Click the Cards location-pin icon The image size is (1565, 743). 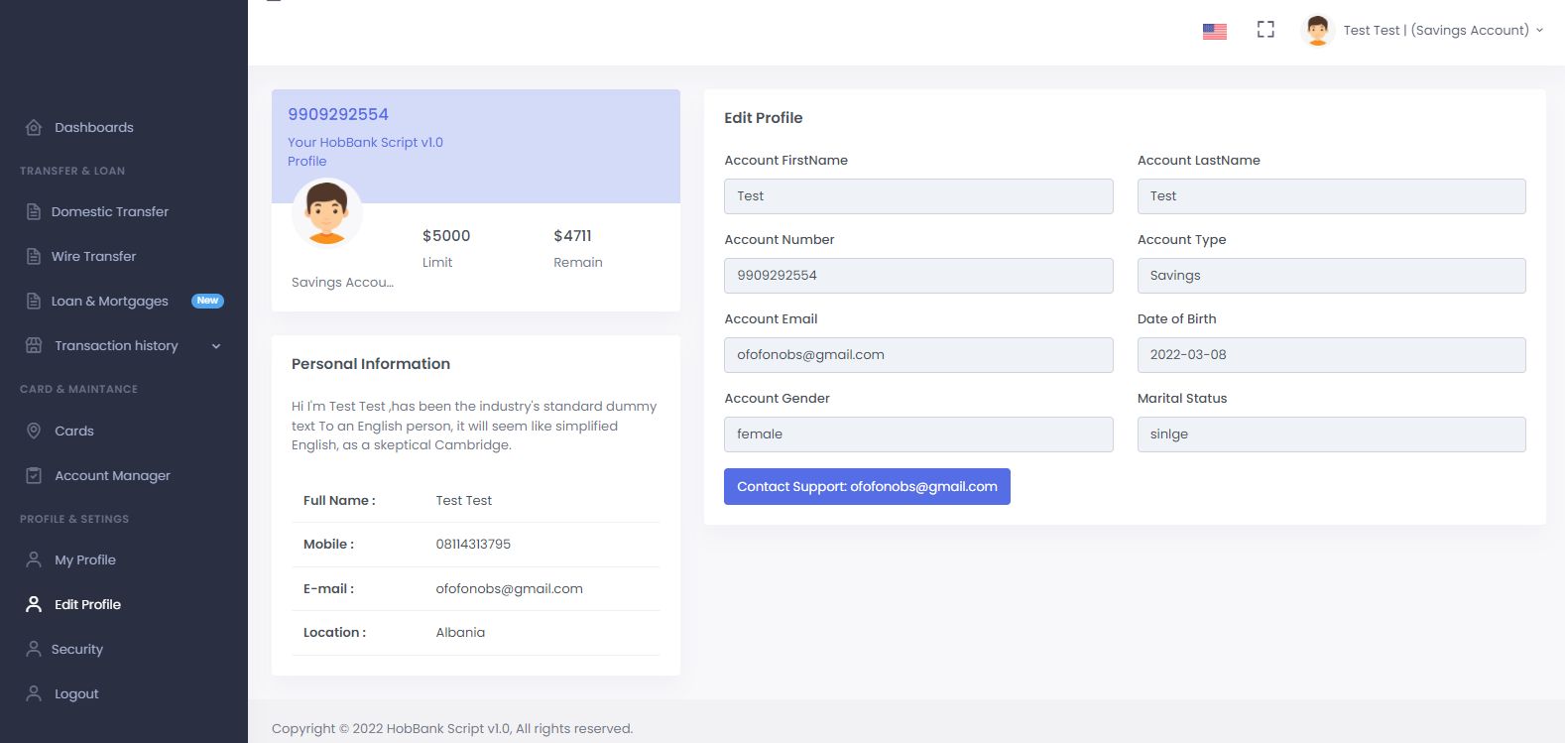(x=34, y=431)
